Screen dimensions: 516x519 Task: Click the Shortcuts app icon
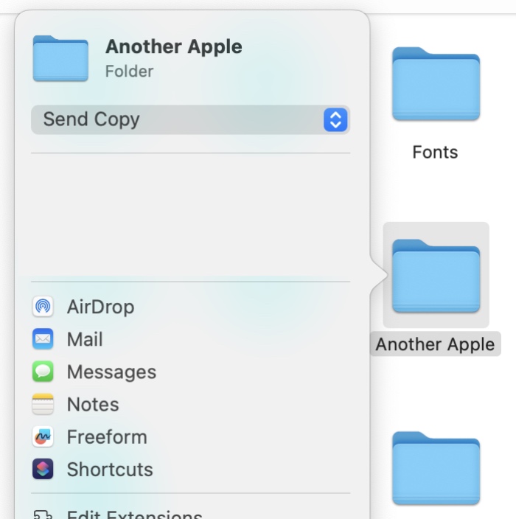(x=43, y=469)
